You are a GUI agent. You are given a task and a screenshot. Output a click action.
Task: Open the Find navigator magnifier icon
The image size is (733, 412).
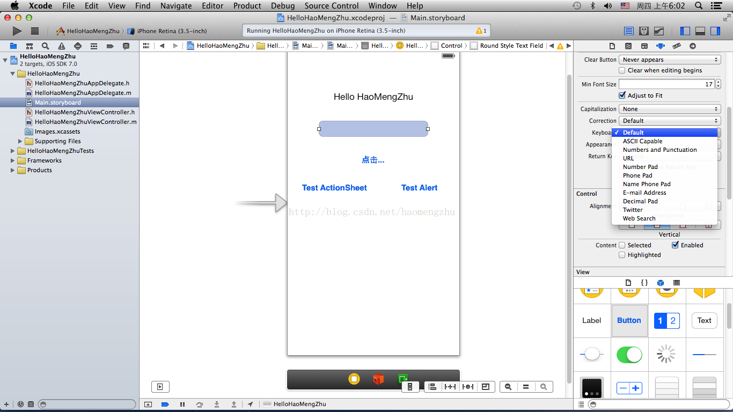(46, 46)
